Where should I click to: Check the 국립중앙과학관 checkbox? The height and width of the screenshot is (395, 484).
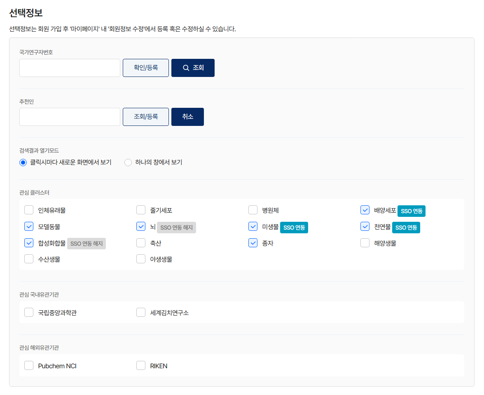pyautogui.click(x=29, y=312)
